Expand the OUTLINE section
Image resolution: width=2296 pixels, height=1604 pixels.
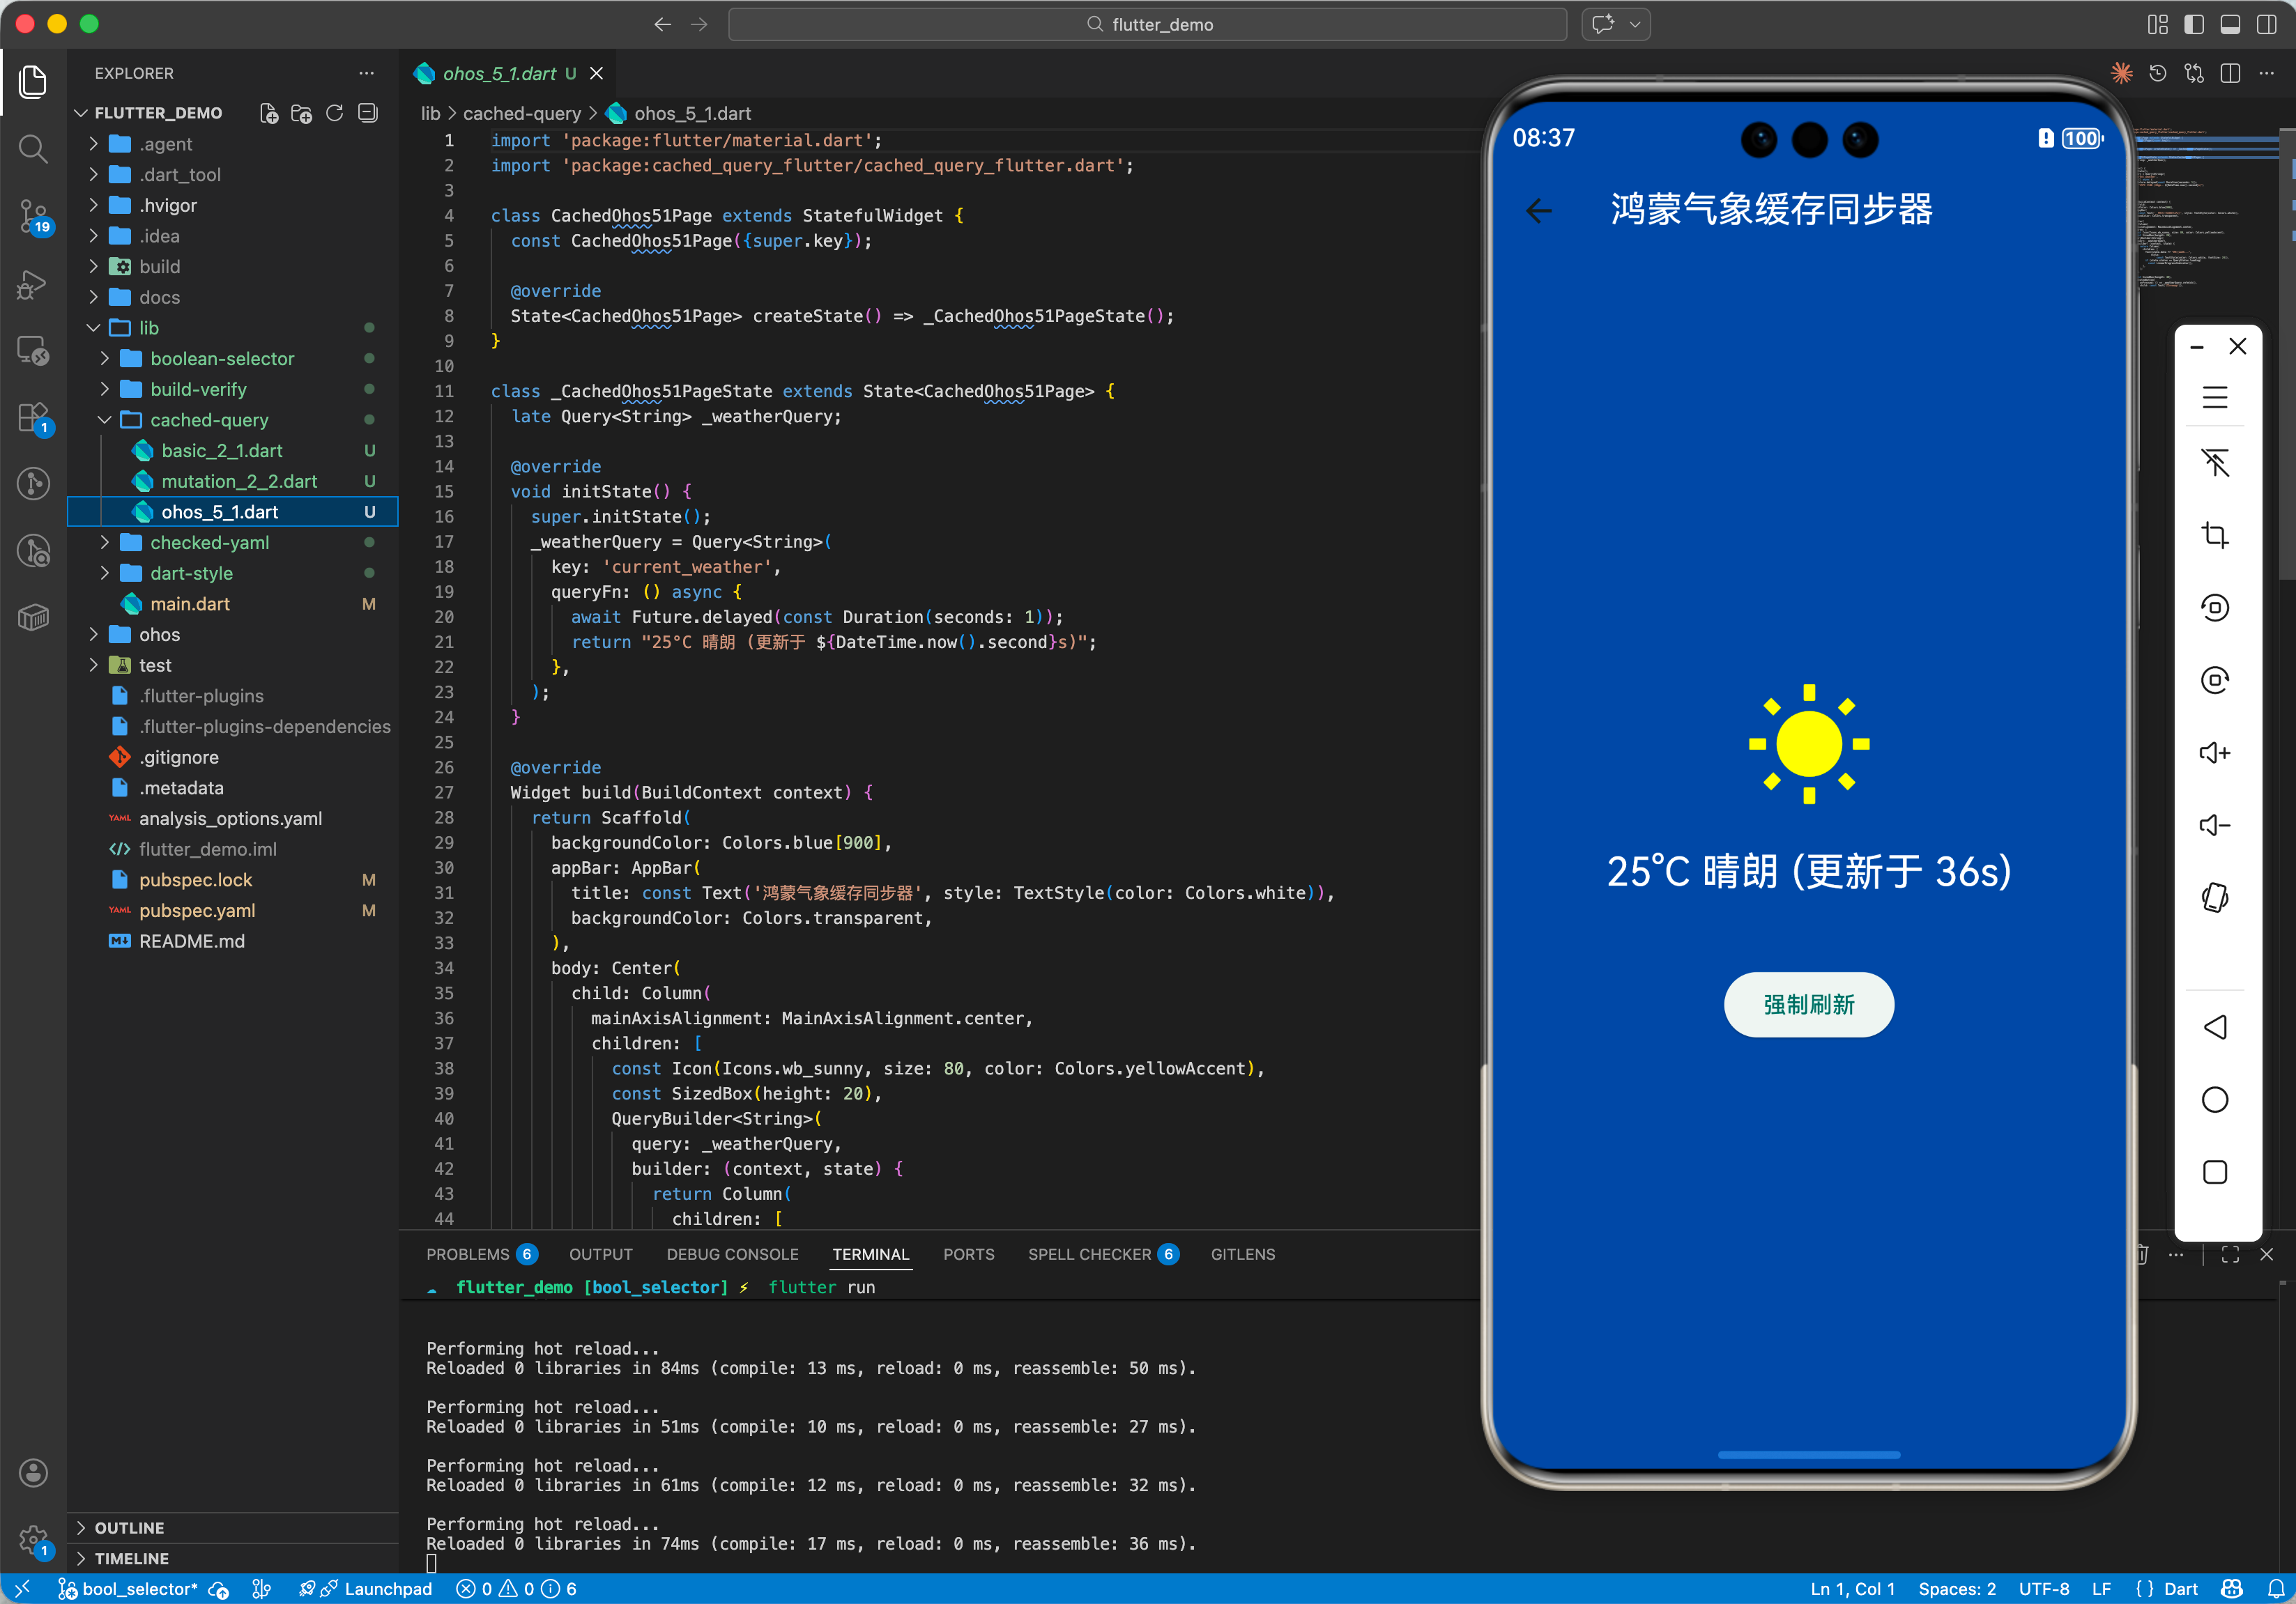click(x=129, y=1527)
